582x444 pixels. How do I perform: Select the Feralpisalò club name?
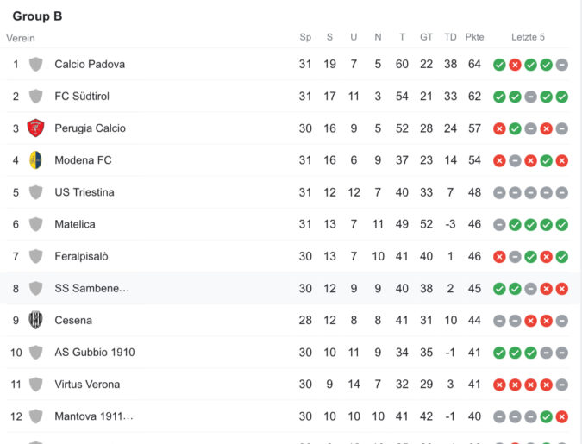[x=81, y=256]
